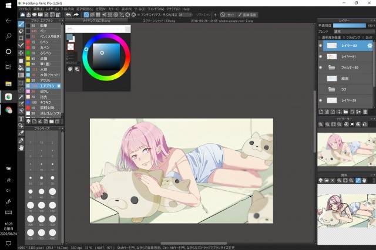This screenshot has height=250, width=376.
Task: Select the 鉛筆 brush
Action: click(x=43, y=25)
